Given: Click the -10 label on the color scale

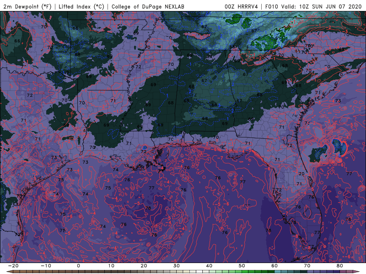Looking at the screenshot, I should (x=46, y=266).
